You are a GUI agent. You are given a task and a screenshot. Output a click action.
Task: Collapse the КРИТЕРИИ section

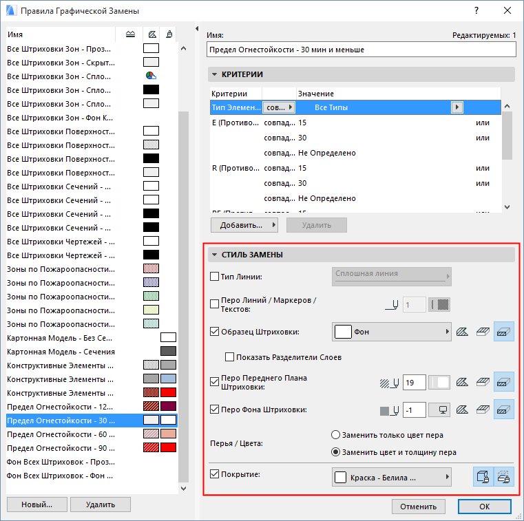215,74
